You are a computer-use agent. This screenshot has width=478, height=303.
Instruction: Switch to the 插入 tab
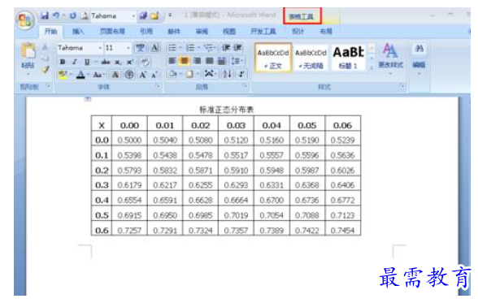pyautogui.click(x=78, y=31)
